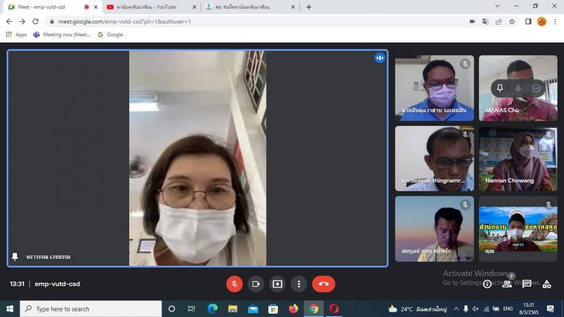The width and height of the screenshot is (564, 317).
Task: Bookmark this page with the star icon
Action: 512,22
